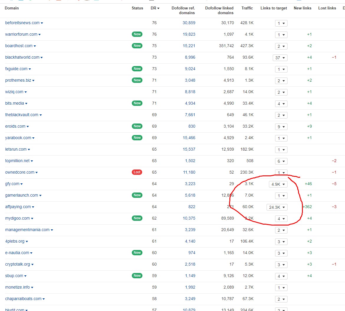Sort by the New links header
345x311 pixels.
[x=303, y=8]
